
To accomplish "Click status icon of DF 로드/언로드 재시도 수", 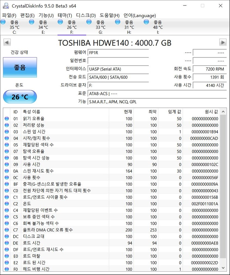I will click(7, 250).
